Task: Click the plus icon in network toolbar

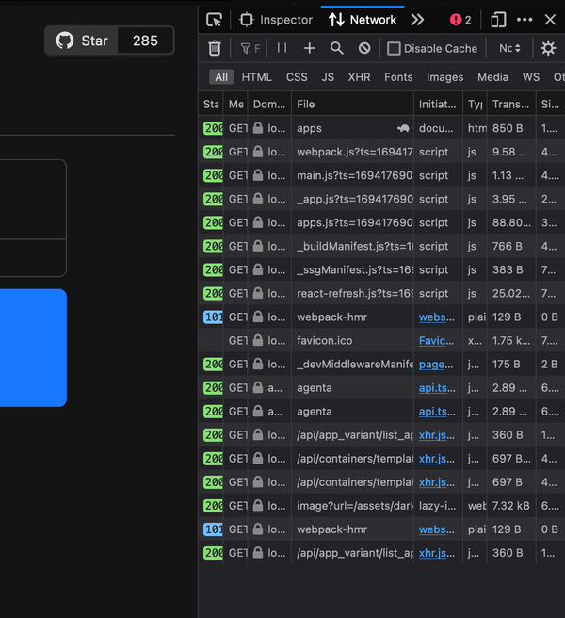Action: click(309, 48)
